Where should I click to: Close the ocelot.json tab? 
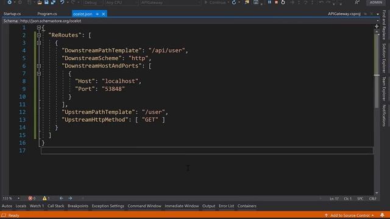click(104, 14)
